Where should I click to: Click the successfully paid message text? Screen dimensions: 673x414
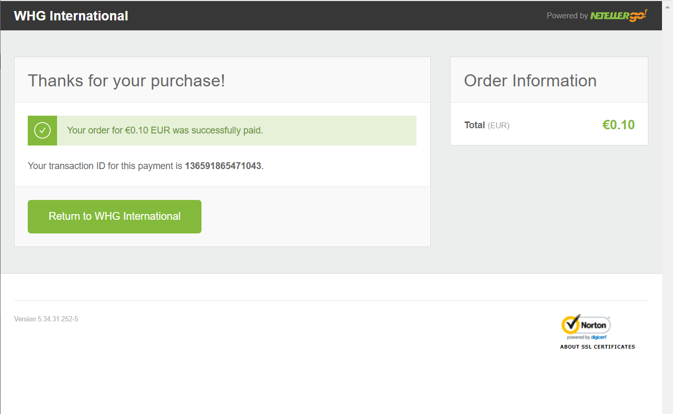165,130
